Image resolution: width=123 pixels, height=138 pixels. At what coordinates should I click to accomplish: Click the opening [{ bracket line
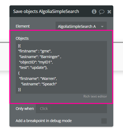coord(20,46)
